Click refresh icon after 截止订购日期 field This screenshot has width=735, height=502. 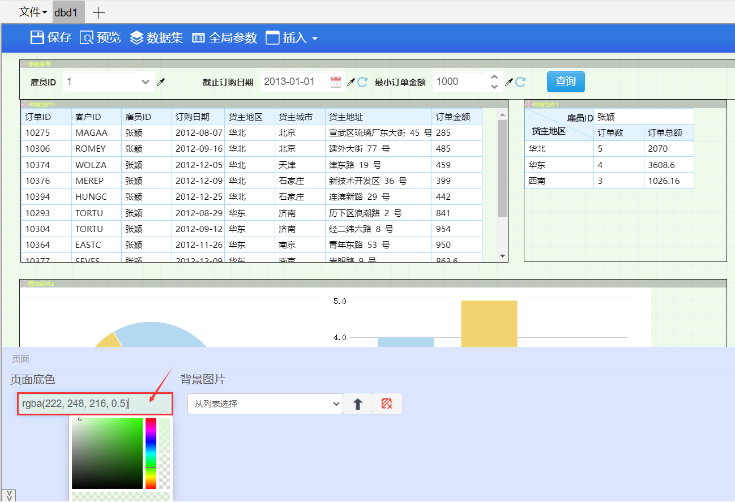click(362, 82)
